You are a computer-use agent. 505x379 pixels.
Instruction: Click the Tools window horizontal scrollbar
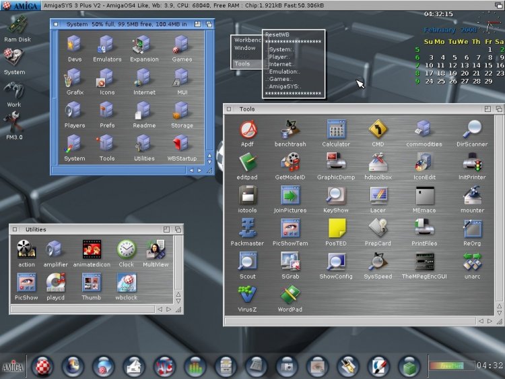(x=350, y=321)
